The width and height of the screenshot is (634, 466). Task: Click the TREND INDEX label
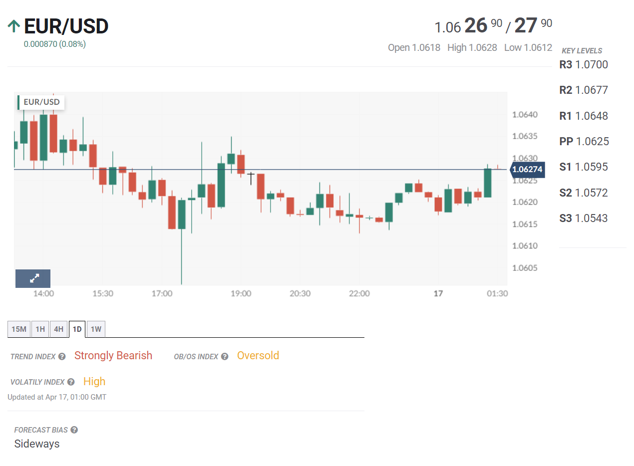pyautogui.click(x=33, y=357)
